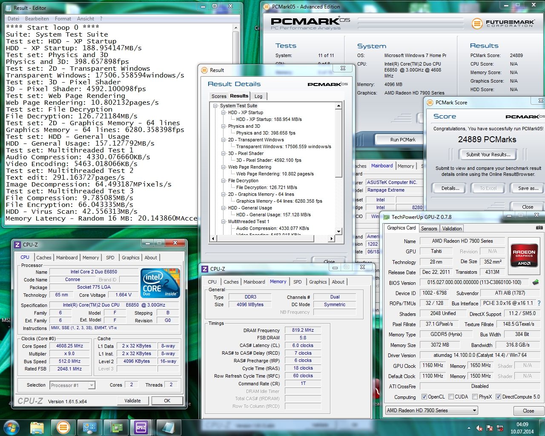Collapse the System Test Suite tree node
This screenshot has width=545, height=436.
tap(215, 106)
